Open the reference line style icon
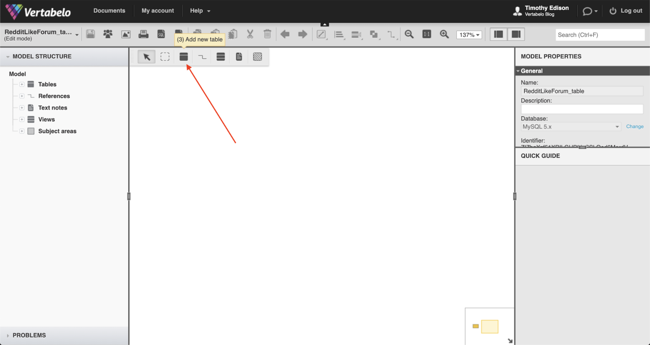Image resolution: width=650 pixels, height=345 pixels. point(391,34)
